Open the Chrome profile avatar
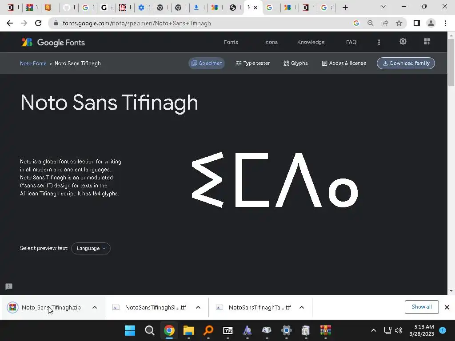This screenshot has height=341, width=455. 431,23
